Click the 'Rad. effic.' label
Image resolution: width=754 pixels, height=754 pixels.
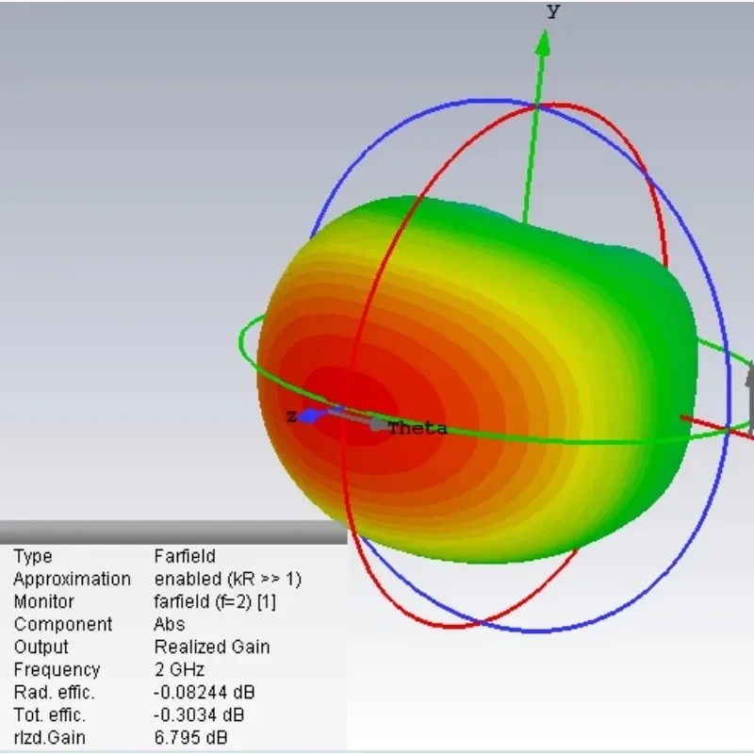coord(55,693)
